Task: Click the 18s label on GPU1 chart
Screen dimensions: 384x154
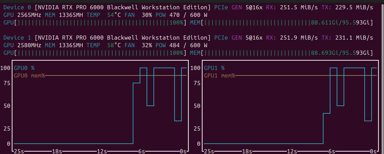Action: coord(247,151)
